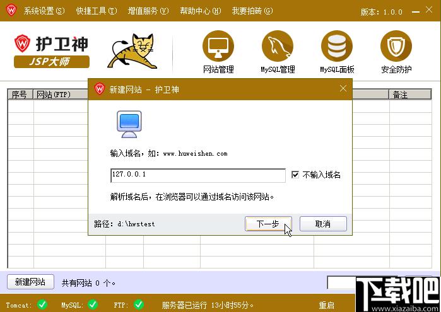
Task: Toggle the 不输入域名 checkbox
Action: tap(295, 175)
